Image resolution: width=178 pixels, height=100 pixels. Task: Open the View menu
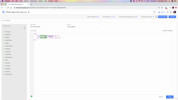(21, 1)
